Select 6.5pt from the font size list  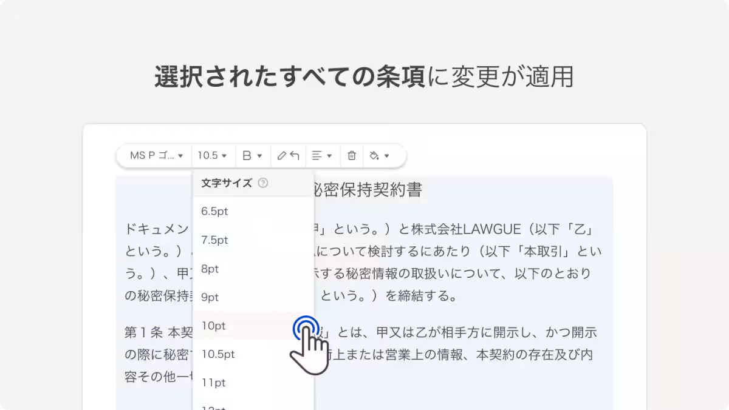click(x=214, y=211)
